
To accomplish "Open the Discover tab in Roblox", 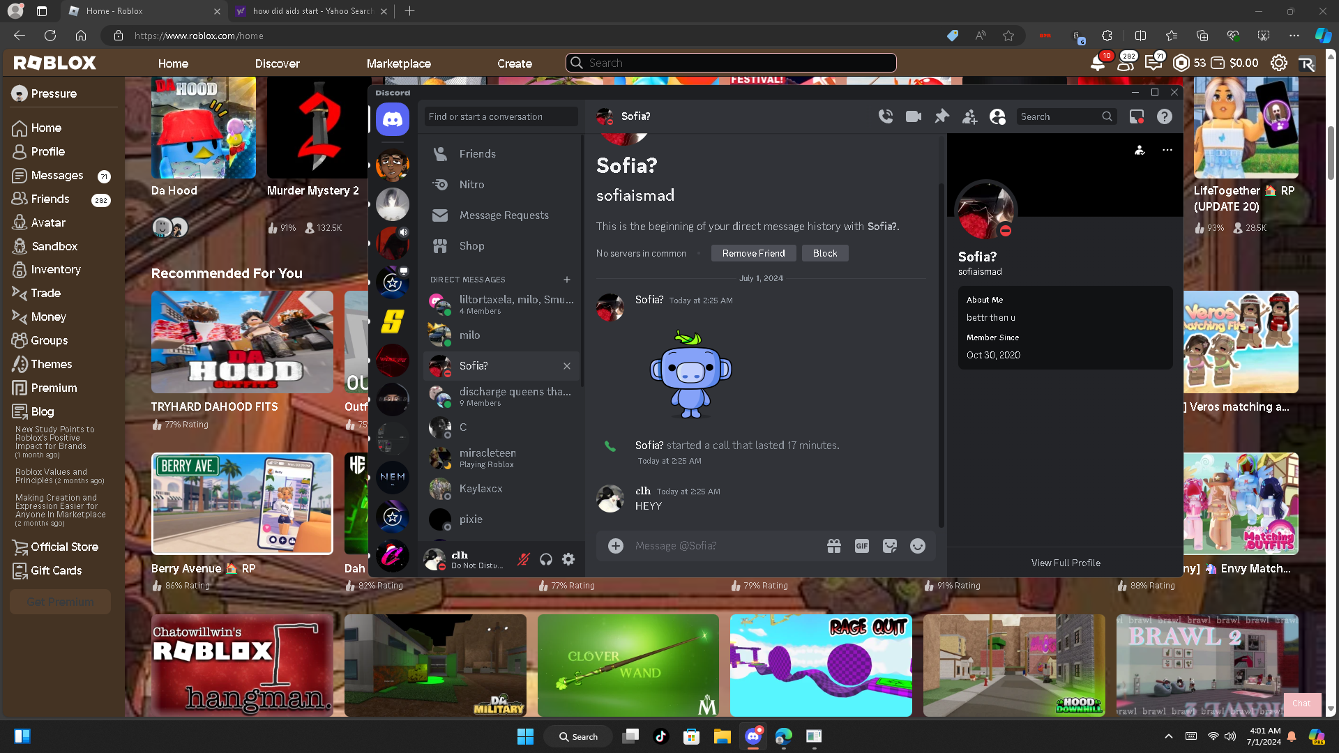I will (277, 63).
